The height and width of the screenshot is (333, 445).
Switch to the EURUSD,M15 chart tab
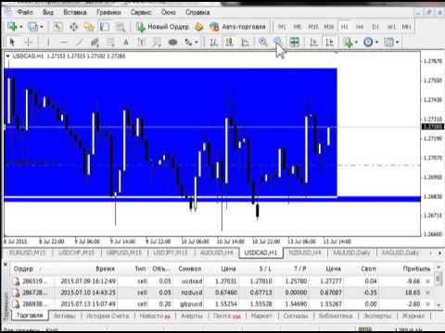pos(28,253)
